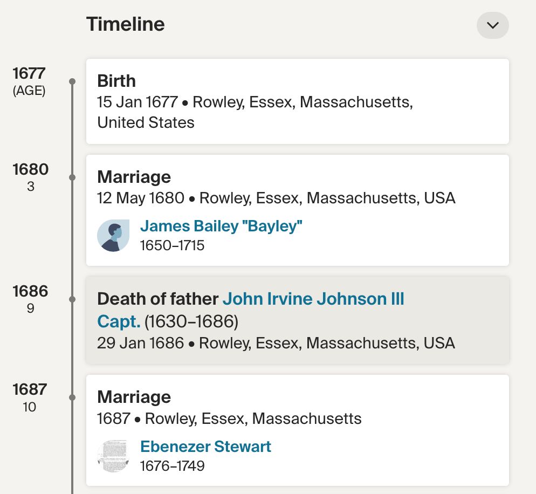Collapse the Timeline section chevron
536x494 pixels.
click(492, 25)
